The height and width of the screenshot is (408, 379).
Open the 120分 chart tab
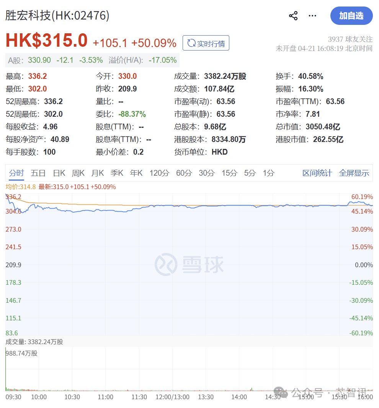(159, 173)
